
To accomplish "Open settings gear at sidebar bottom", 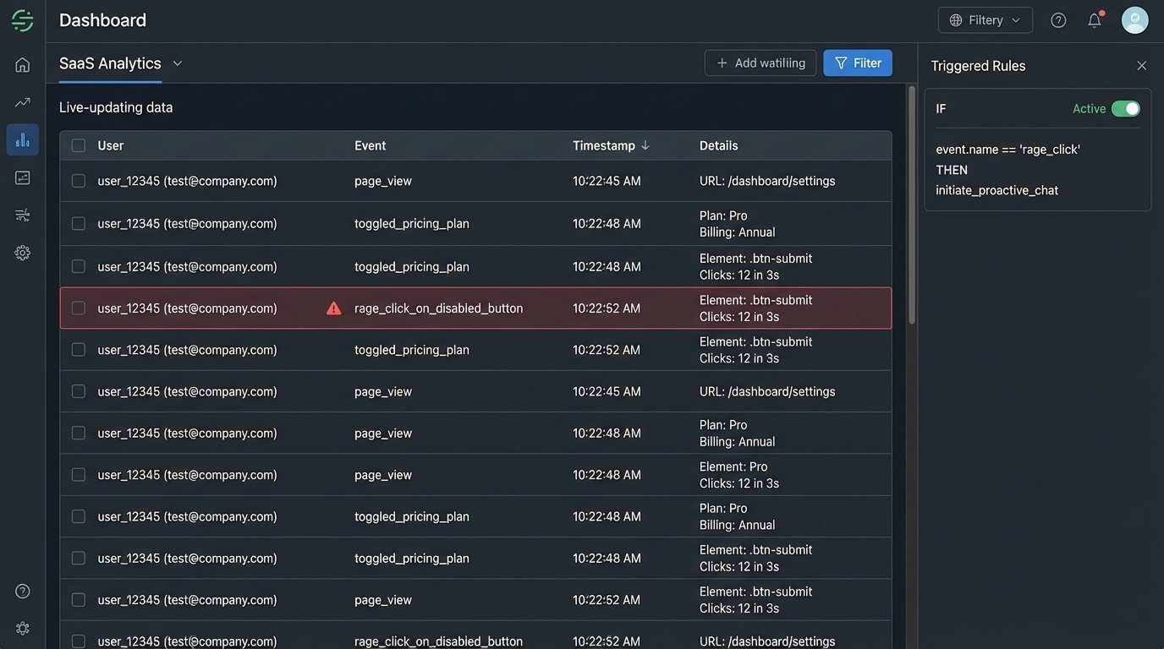I will click(23, 628).
